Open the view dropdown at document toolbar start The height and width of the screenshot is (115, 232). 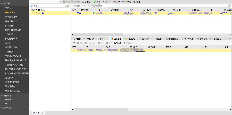pos(73,43)
